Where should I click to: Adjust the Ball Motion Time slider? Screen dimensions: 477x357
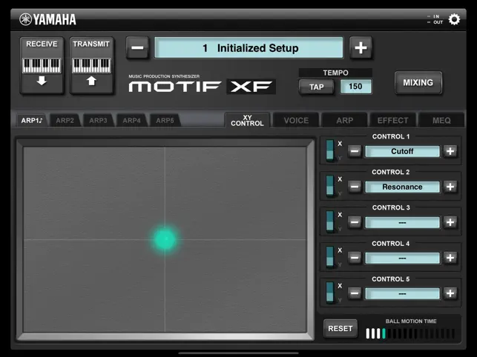point(410,334)
